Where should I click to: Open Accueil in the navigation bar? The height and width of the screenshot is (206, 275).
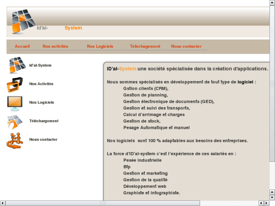pos(22,46)
